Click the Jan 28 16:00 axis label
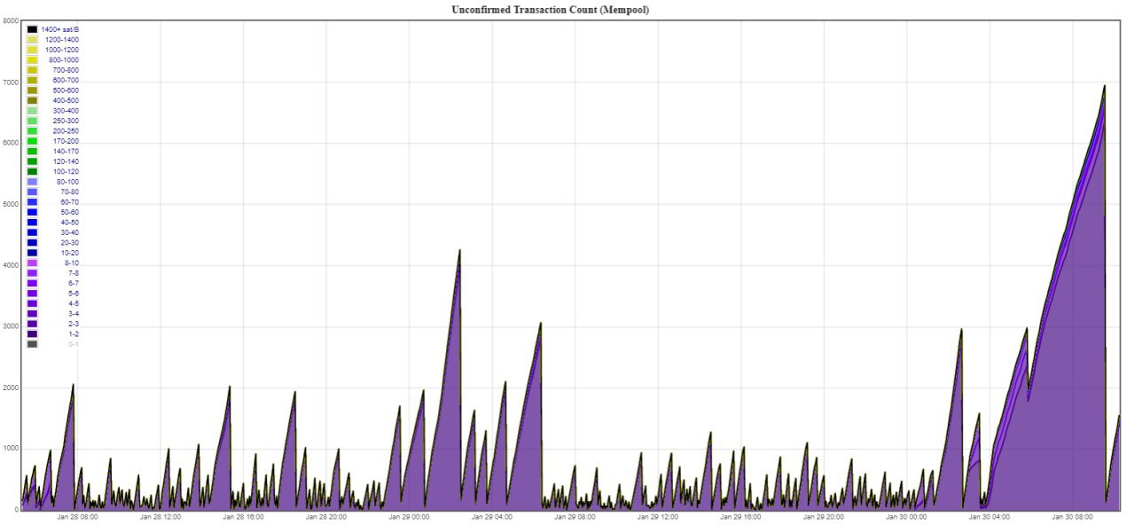Screen dimensions: 1135x525 pyautogui.click(x=244, y=516)
